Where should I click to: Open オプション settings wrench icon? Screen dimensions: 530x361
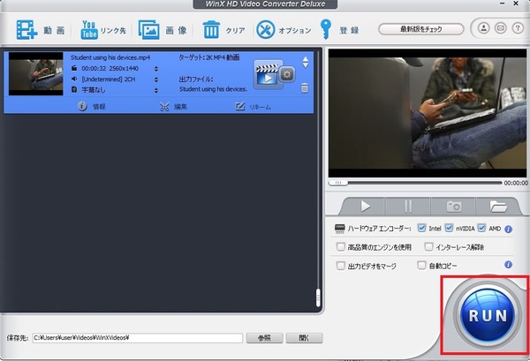tap(265, 30)
